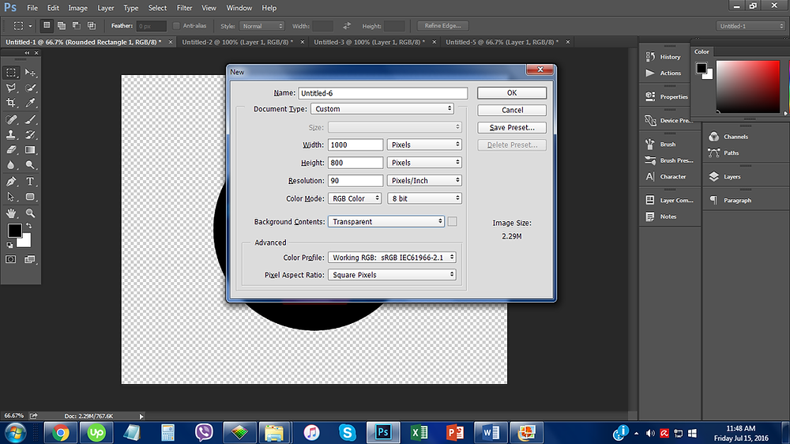
Task: Select the Path Selection tool
Action: tap(11, 197)
